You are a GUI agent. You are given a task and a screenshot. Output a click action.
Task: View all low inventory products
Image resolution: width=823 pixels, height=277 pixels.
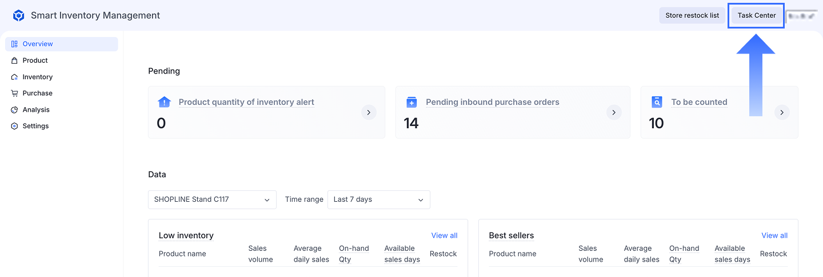[x=444, y=235]
